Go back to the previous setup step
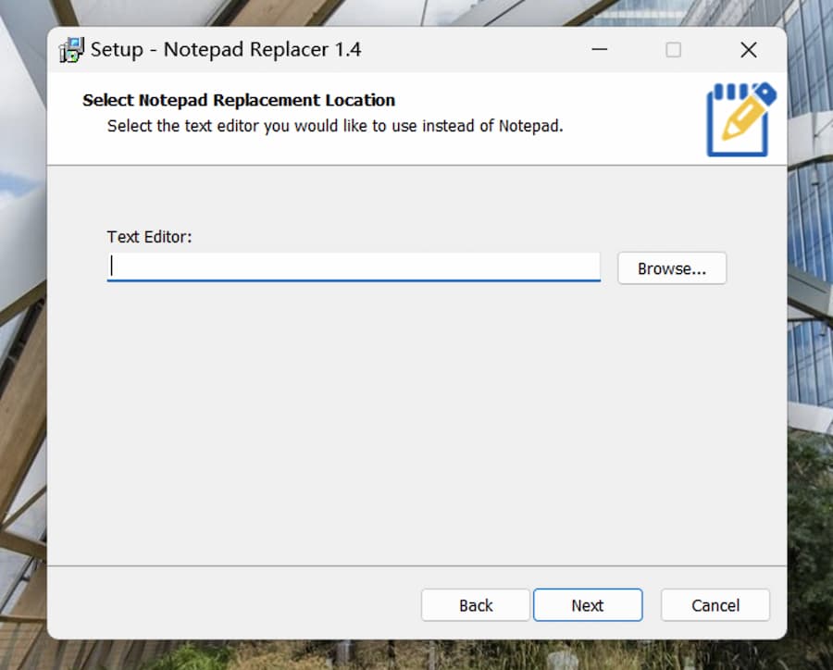The image size is (833, 670). pyautogui.click(x=475, y=605)
